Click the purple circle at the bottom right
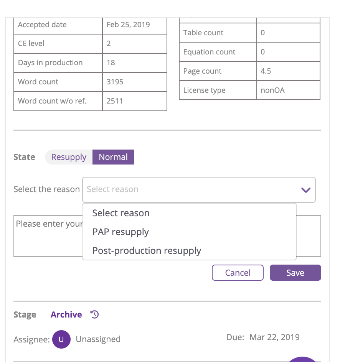 (x=302, y=359)
